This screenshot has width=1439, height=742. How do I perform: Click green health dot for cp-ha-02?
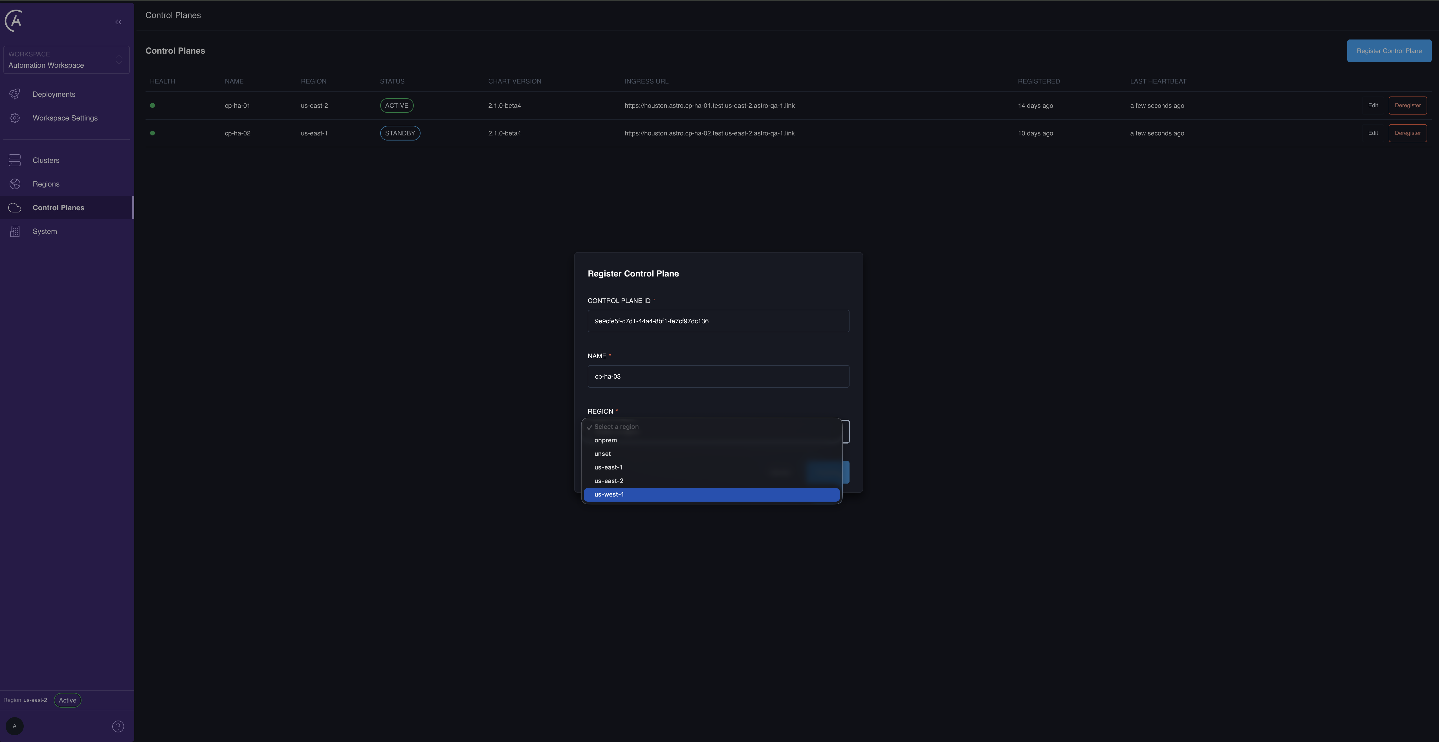tap(153, 133)
